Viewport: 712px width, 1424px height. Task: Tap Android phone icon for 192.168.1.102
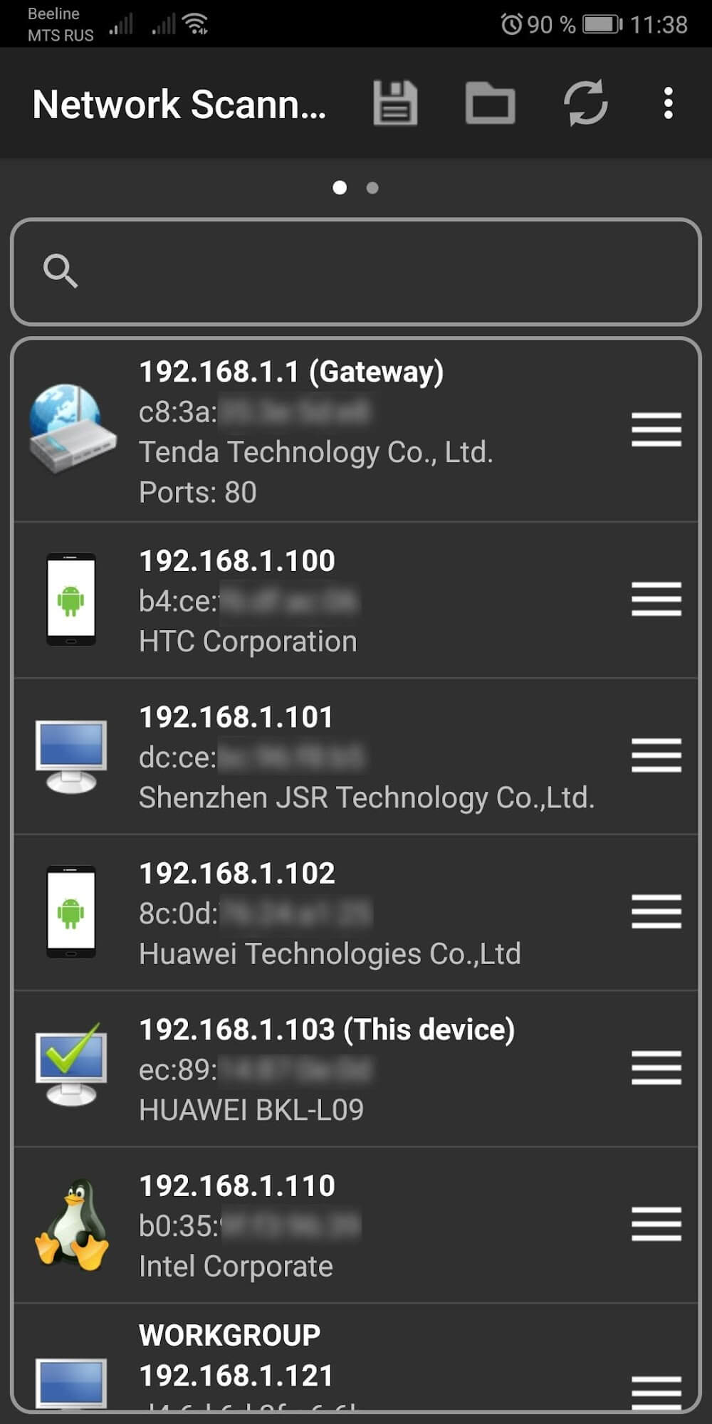(71, 912)
